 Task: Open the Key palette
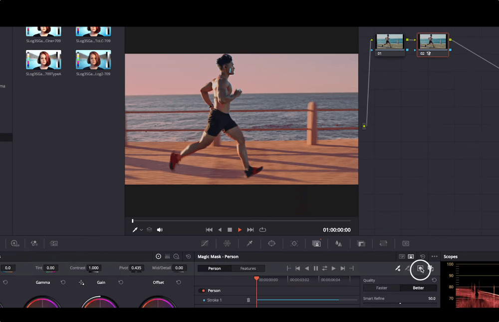361,243
